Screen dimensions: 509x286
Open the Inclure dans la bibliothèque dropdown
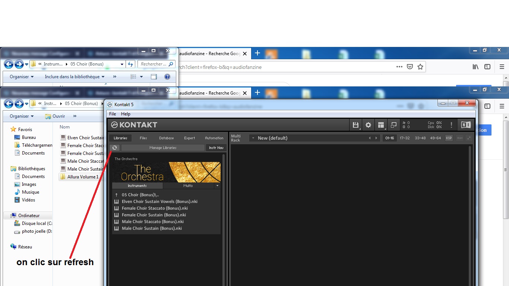(x=75, y=77)
